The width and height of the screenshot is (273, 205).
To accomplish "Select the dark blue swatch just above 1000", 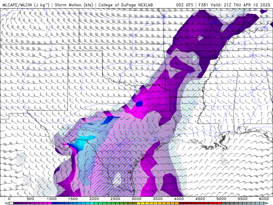I will coord(54,203).
